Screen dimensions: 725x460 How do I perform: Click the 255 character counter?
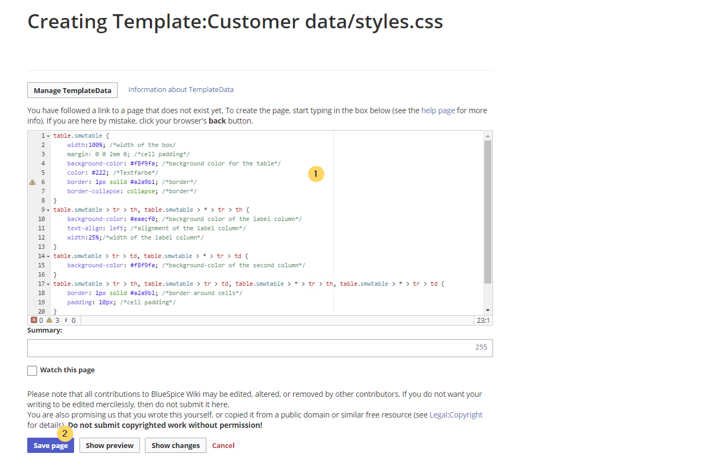click(x=481, y=347)
